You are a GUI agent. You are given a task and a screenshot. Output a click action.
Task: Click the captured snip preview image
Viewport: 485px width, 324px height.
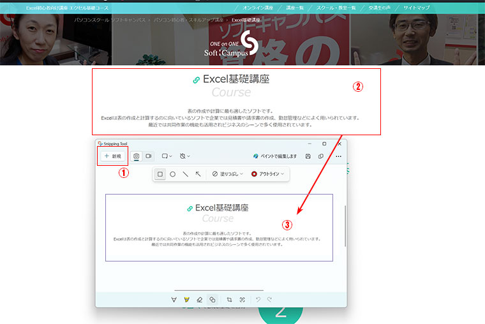[x=219, y=228]
